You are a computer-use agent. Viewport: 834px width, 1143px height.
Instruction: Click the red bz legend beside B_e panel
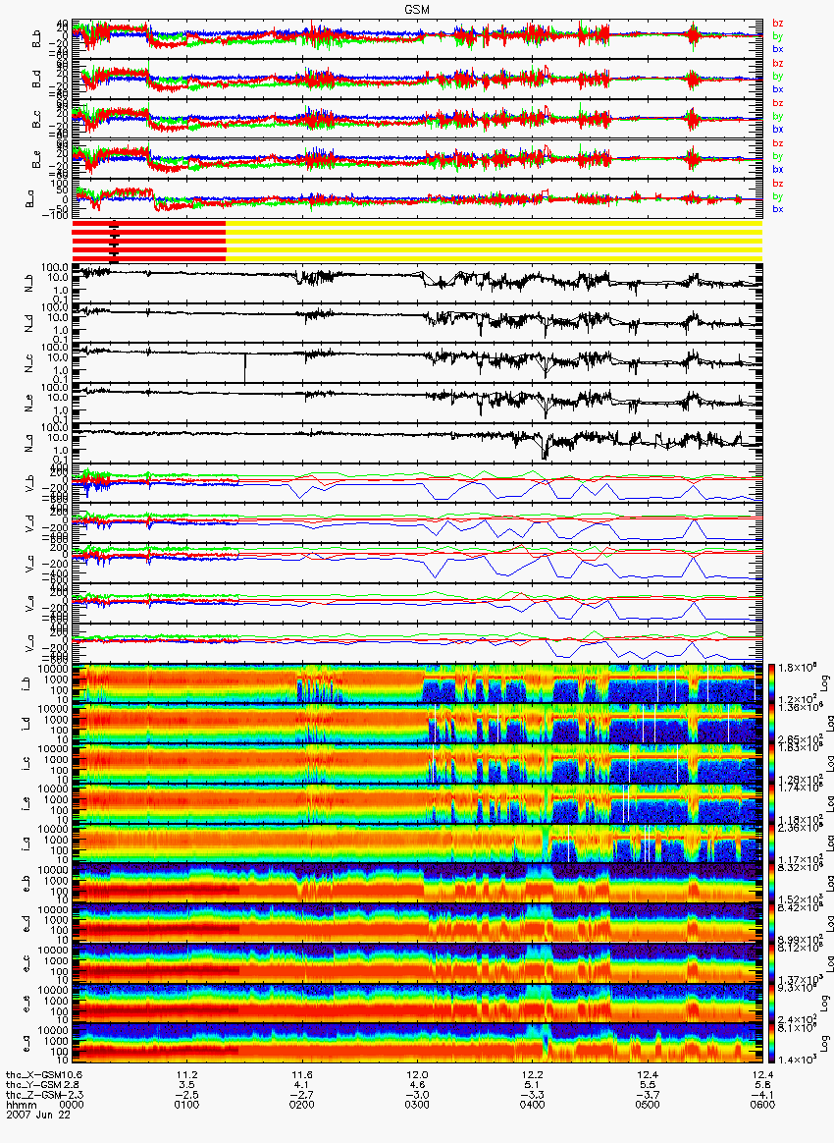(x=778, y=143)
